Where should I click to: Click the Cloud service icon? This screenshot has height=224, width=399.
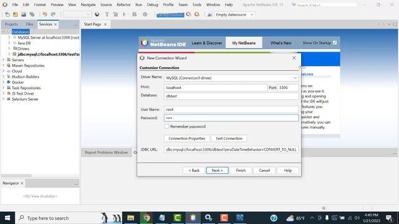tap(9, 71)
